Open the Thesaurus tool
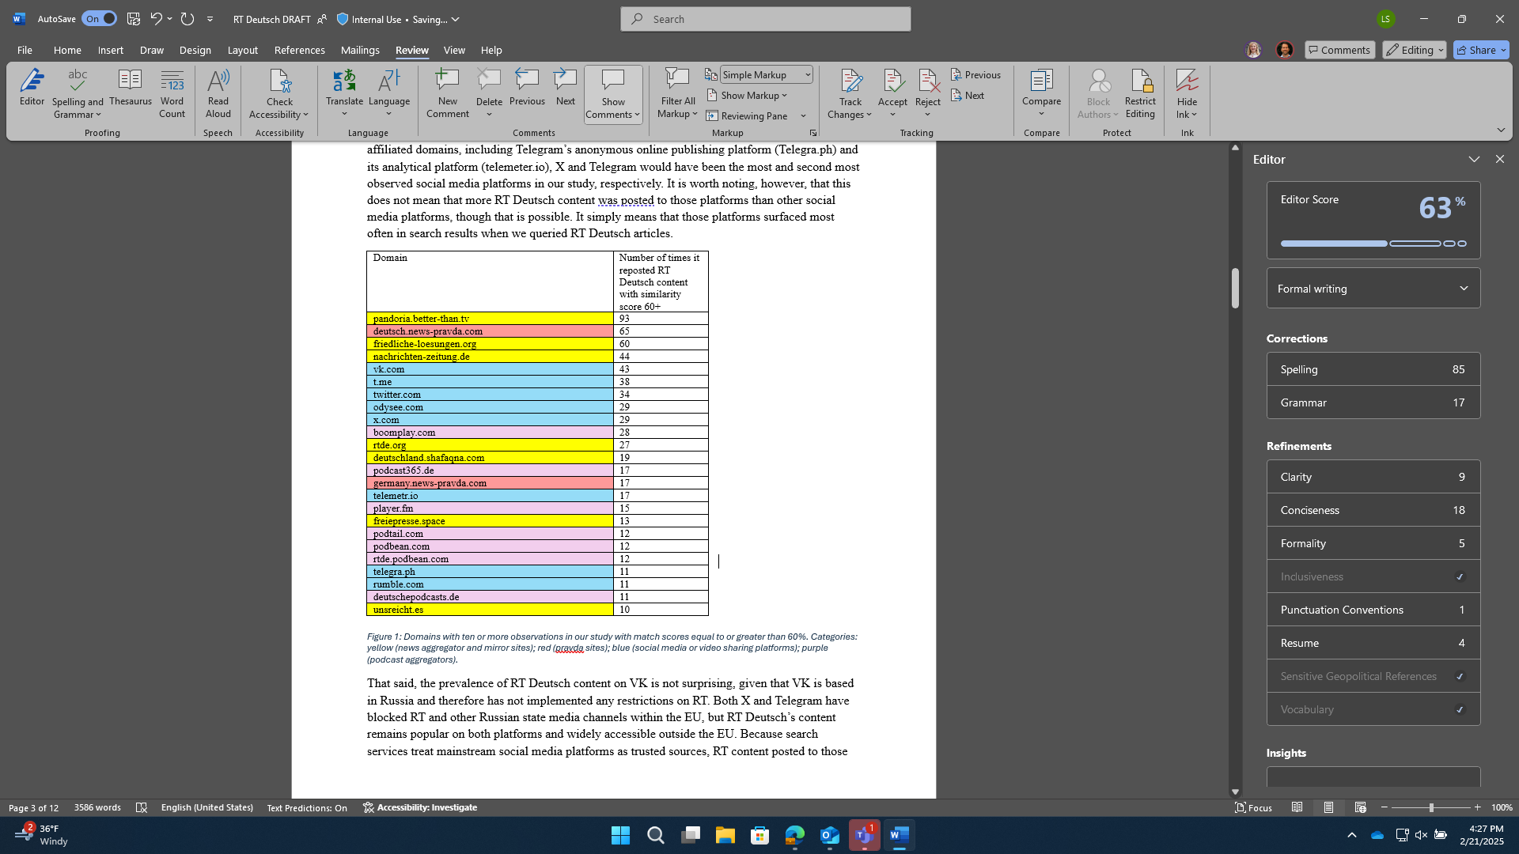Viewport: 1519px width, 854px height. 131,87
